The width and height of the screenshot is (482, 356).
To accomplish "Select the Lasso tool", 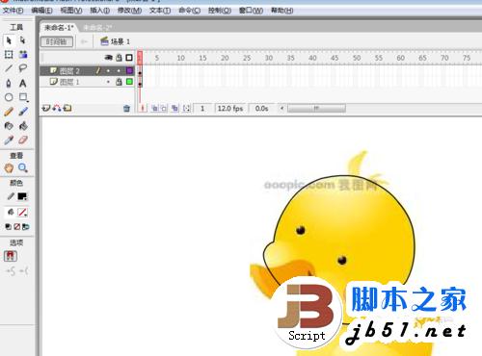I will [x=23, y=68].
